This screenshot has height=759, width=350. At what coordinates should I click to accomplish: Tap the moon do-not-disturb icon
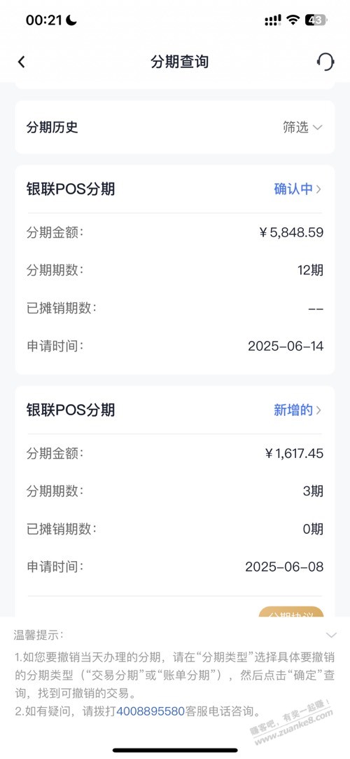(x=71, y=20)
